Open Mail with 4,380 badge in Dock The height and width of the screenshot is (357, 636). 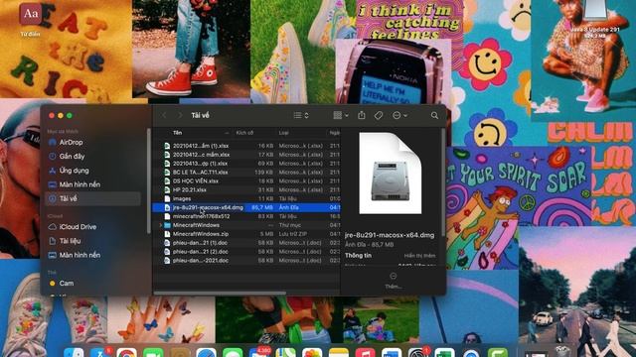point(258,352)
